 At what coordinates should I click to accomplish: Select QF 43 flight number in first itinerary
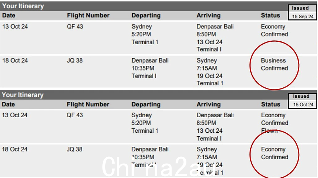click(x=75, y=27)
